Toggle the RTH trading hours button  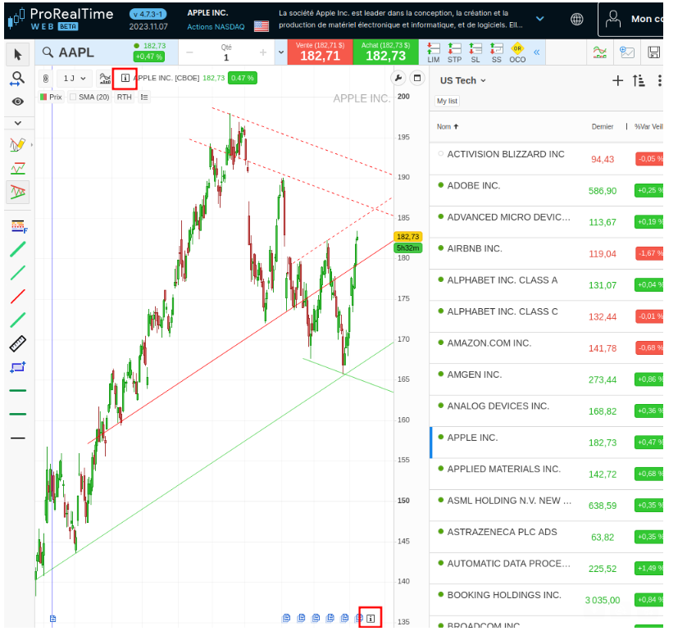(x=124, y=97)
